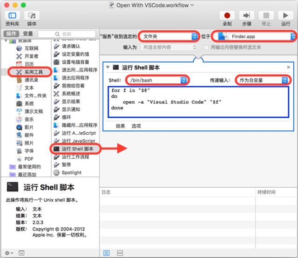Click the 名称 search field
Screen dimensions: 298x258
point(67,34)
